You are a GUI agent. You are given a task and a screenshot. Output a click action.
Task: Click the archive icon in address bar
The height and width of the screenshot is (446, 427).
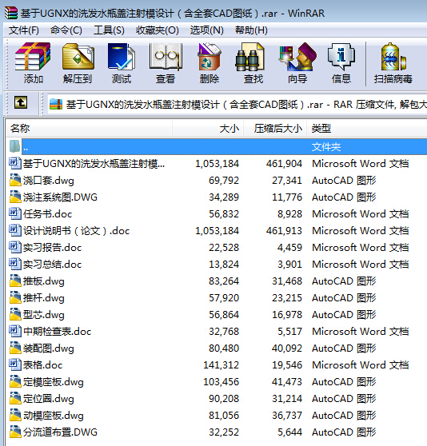(56, 104)
